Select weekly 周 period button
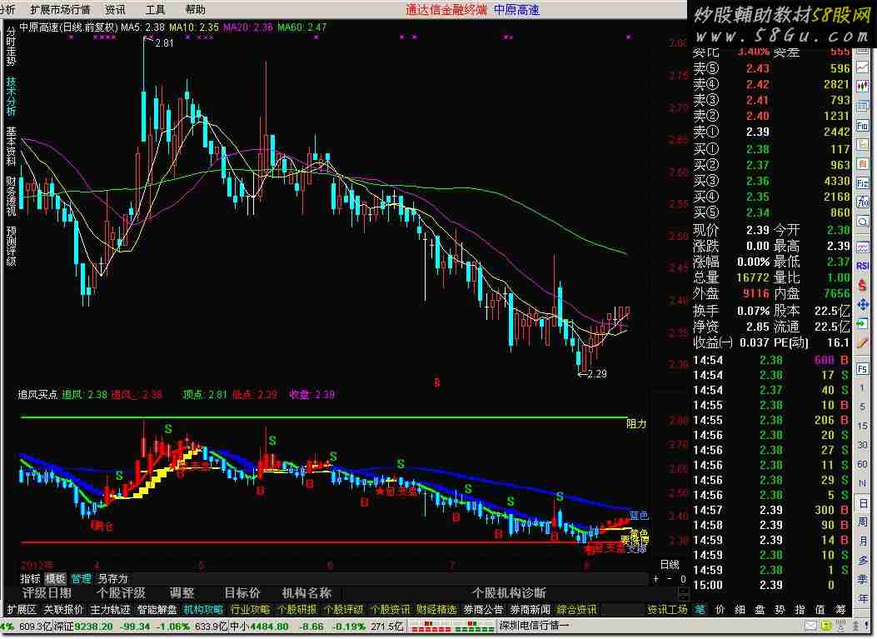Screen dimensions: 877x639 click(x=862, y=522)
